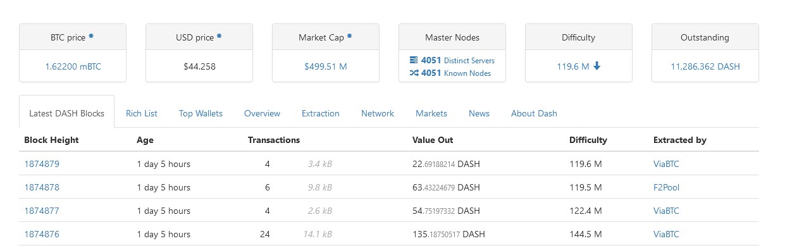
Task: Click the Difficulty down-arrow icon
Action: 597,66
